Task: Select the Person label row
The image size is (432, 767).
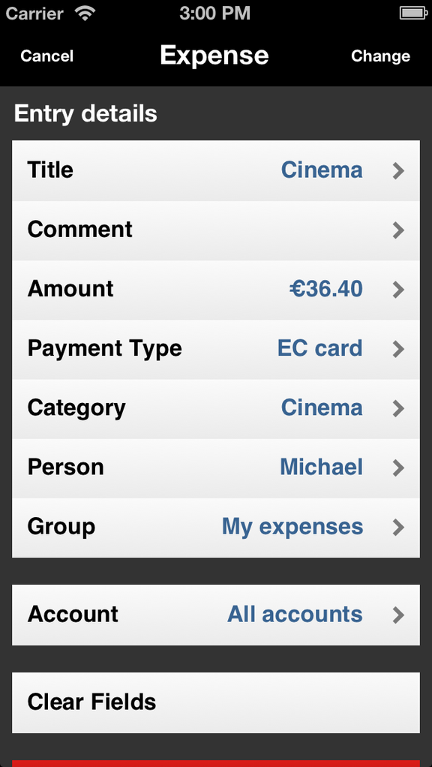Action: (x=216, y=468)
